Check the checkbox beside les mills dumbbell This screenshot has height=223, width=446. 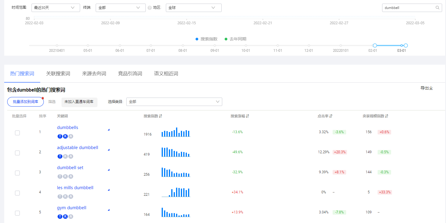17,193
